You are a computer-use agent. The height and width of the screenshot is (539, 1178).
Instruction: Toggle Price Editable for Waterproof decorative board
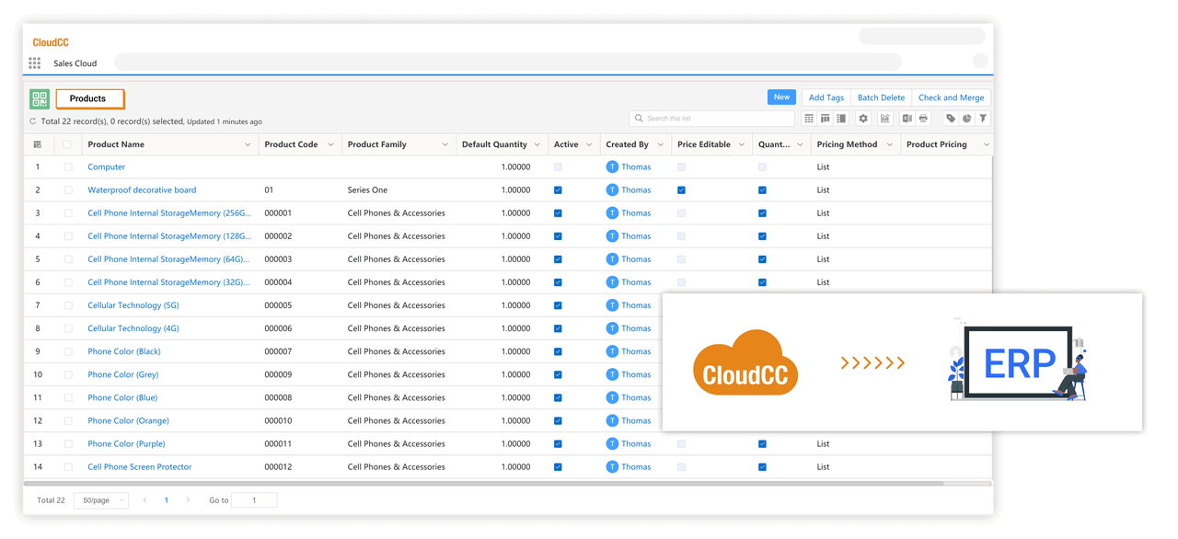tap(681, 190)
